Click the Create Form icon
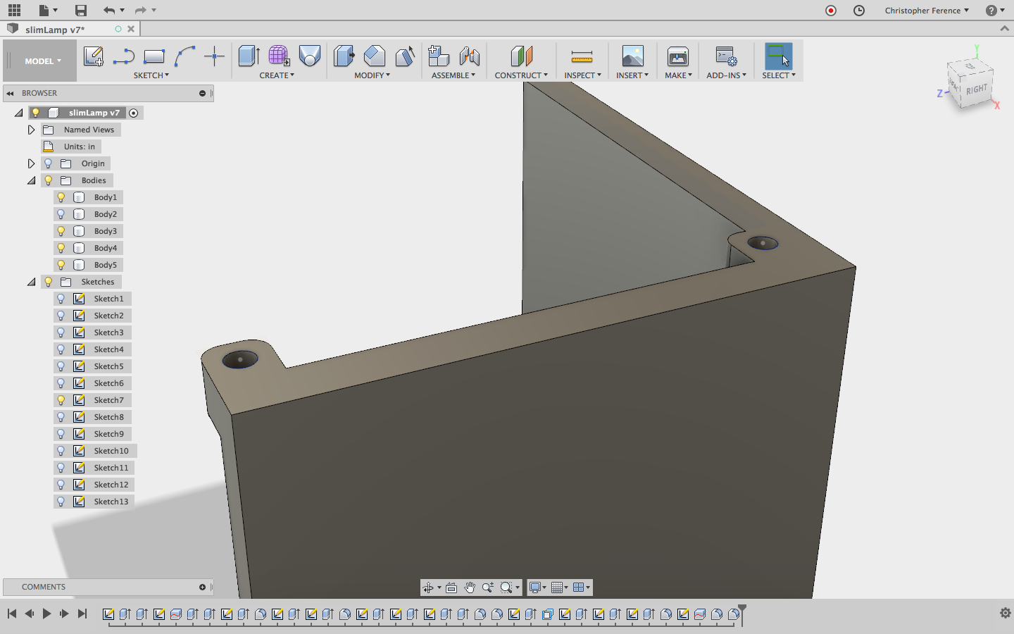The height and width of the screenshot is (634, 1014). point(279,56)
